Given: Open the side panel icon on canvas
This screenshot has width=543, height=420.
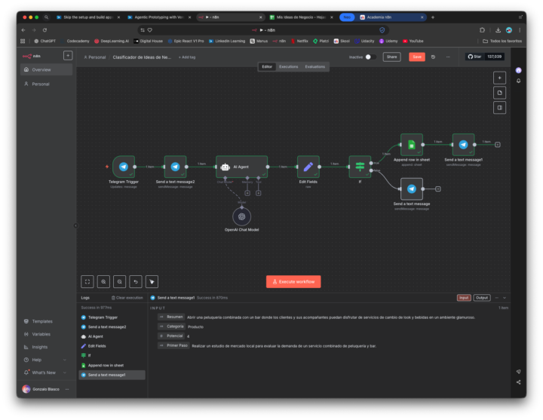Looking at the screenshot, I should click(x=499, y=108).
